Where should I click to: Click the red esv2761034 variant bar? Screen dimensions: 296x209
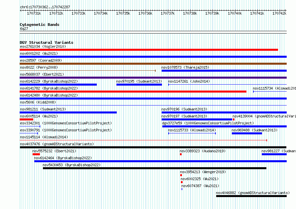coord(149,50)
